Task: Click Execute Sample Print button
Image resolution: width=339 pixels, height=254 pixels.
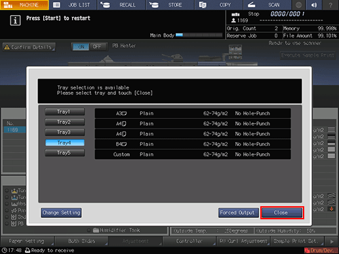Action: coord(308,56)
